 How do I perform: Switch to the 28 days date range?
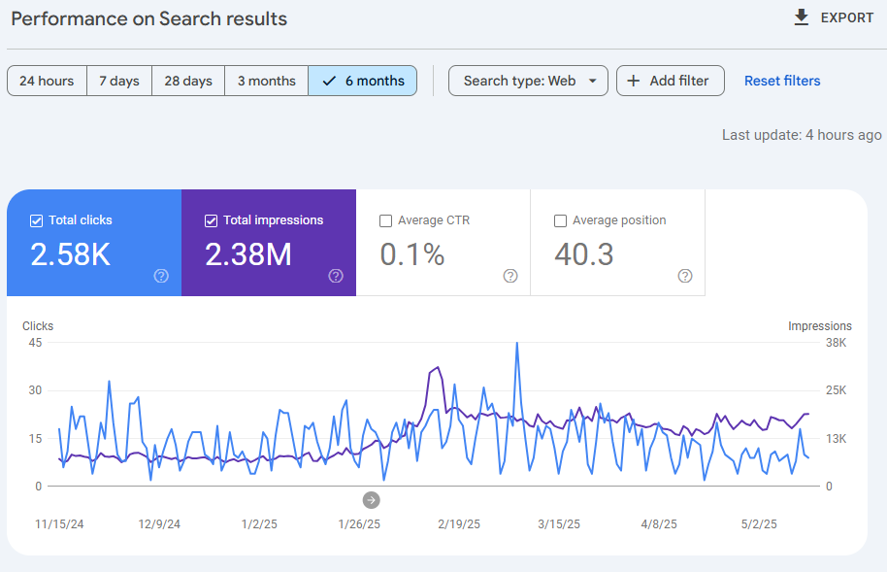187,81
